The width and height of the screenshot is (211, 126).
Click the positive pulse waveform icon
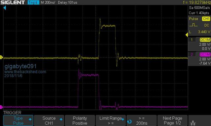pyautogui.click(x=193, y=25)
